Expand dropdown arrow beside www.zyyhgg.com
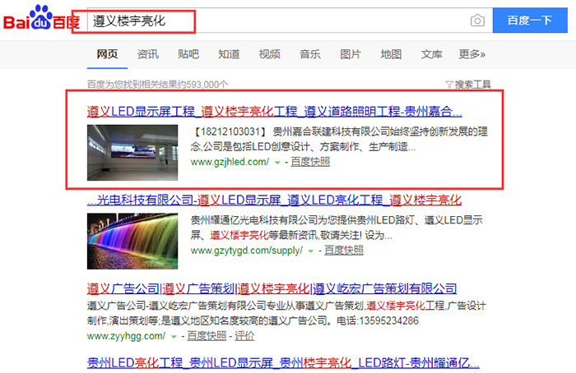The height and width of the screenshot is (373, 576). point(174,337)
